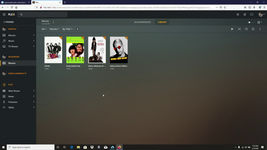
Task: Open Microsoft Store from the taskbar
Action: click(x=85, y=147)
